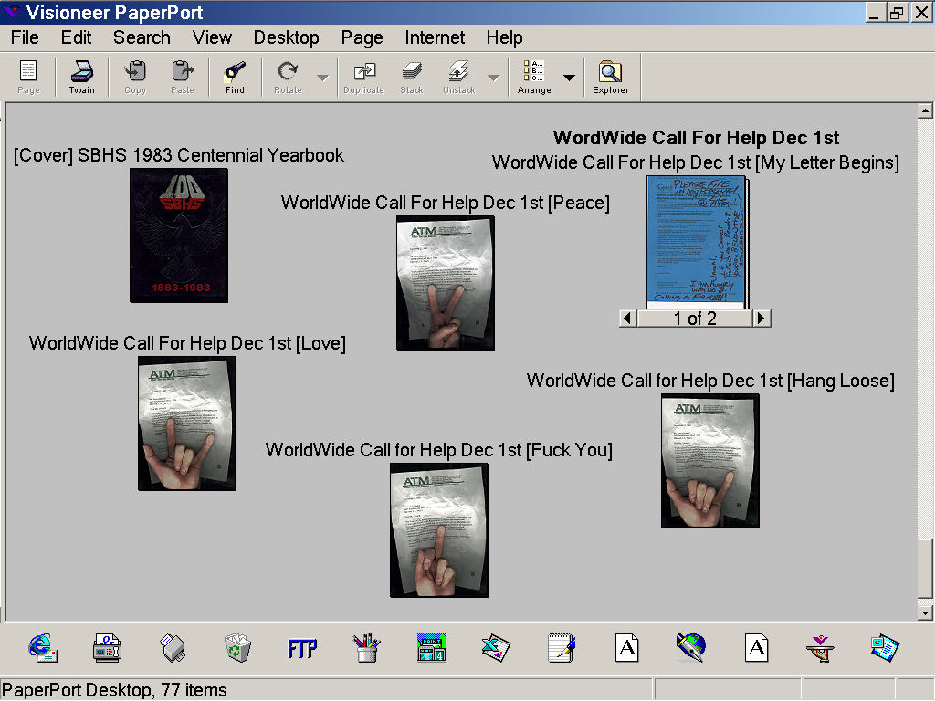Click the Arrange toolbar icon
The width and height of the screenshot is (935, 701).
pyautogui.click(x=534, y=77)
